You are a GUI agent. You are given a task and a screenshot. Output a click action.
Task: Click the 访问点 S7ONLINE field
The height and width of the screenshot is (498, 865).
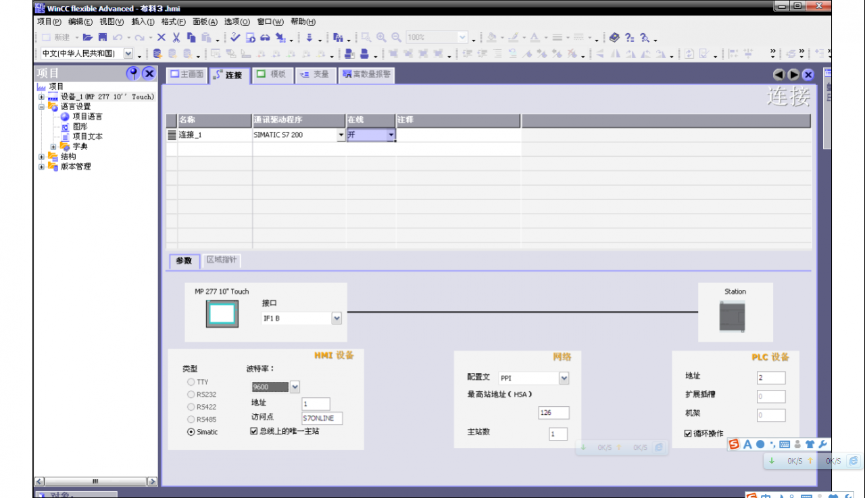(322, 418)
